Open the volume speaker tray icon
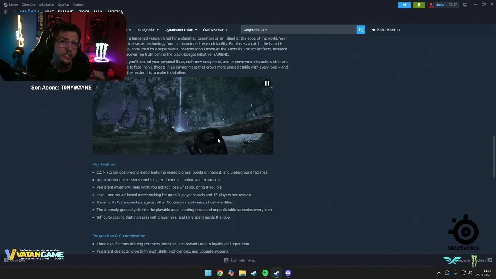This screenshot has width=496, height=279. pyautogui.click(x=470, y=273)
